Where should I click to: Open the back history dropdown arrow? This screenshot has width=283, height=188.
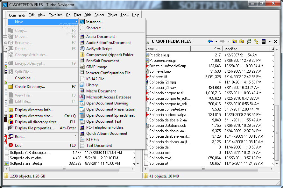[216, 41]
